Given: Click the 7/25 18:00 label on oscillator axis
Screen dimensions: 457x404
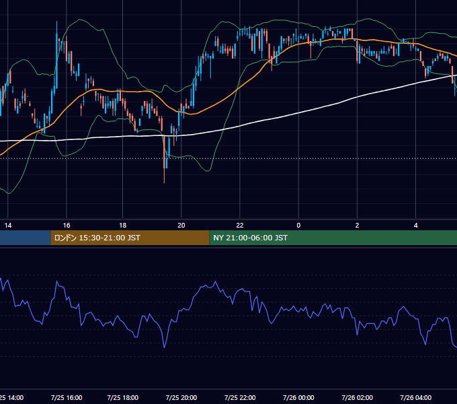Looking at the screenshot, I should 123,397.
